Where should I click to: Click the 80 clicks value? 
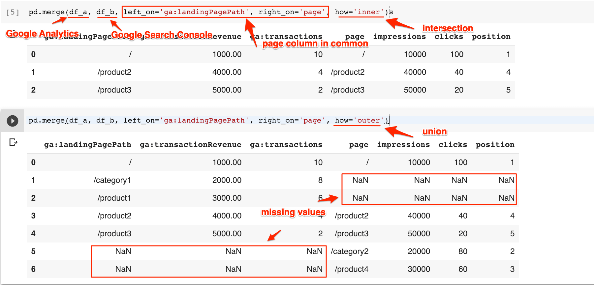click(x=463, y=251)
